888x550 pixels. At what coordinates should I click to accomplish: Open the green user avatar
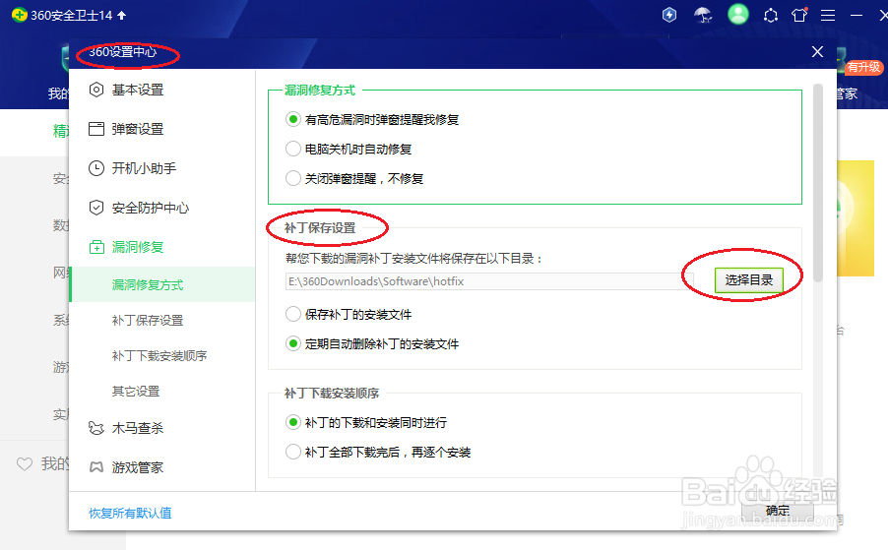click(x=738, y=14)
